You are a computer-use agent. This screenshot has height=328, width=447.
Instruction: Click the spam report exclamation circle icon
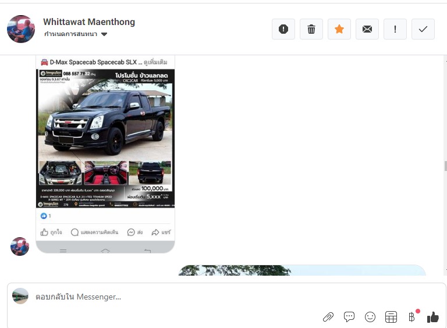(283, 29)
